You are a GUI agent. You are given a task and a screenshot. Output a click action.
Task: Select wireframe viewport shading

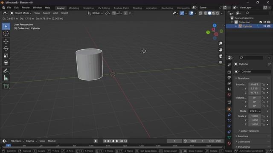[x=206, y=13]
